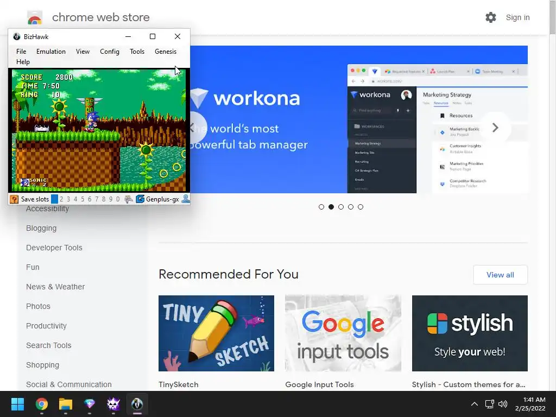
Task: Select save slot 8 in BizHawk
Action: 104,199
